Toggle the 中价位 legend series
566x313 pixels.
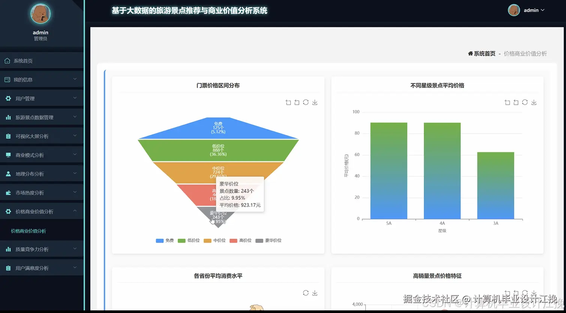pos(215,241)
